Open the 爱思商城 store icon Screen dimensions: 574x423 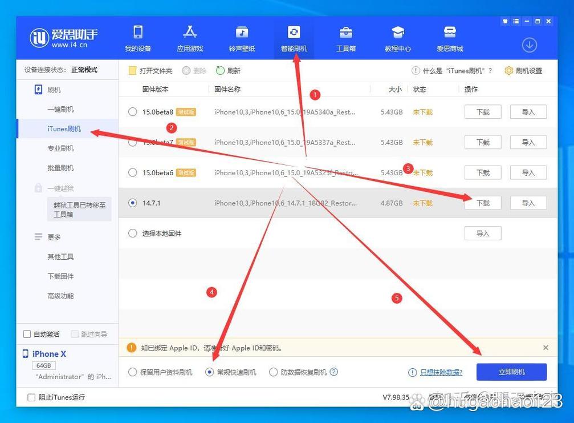click(449, 33)
